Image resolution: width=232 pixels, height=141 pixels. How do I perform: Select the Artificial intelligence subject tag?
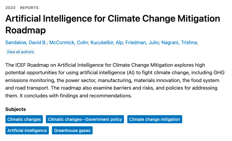(27, 130)
